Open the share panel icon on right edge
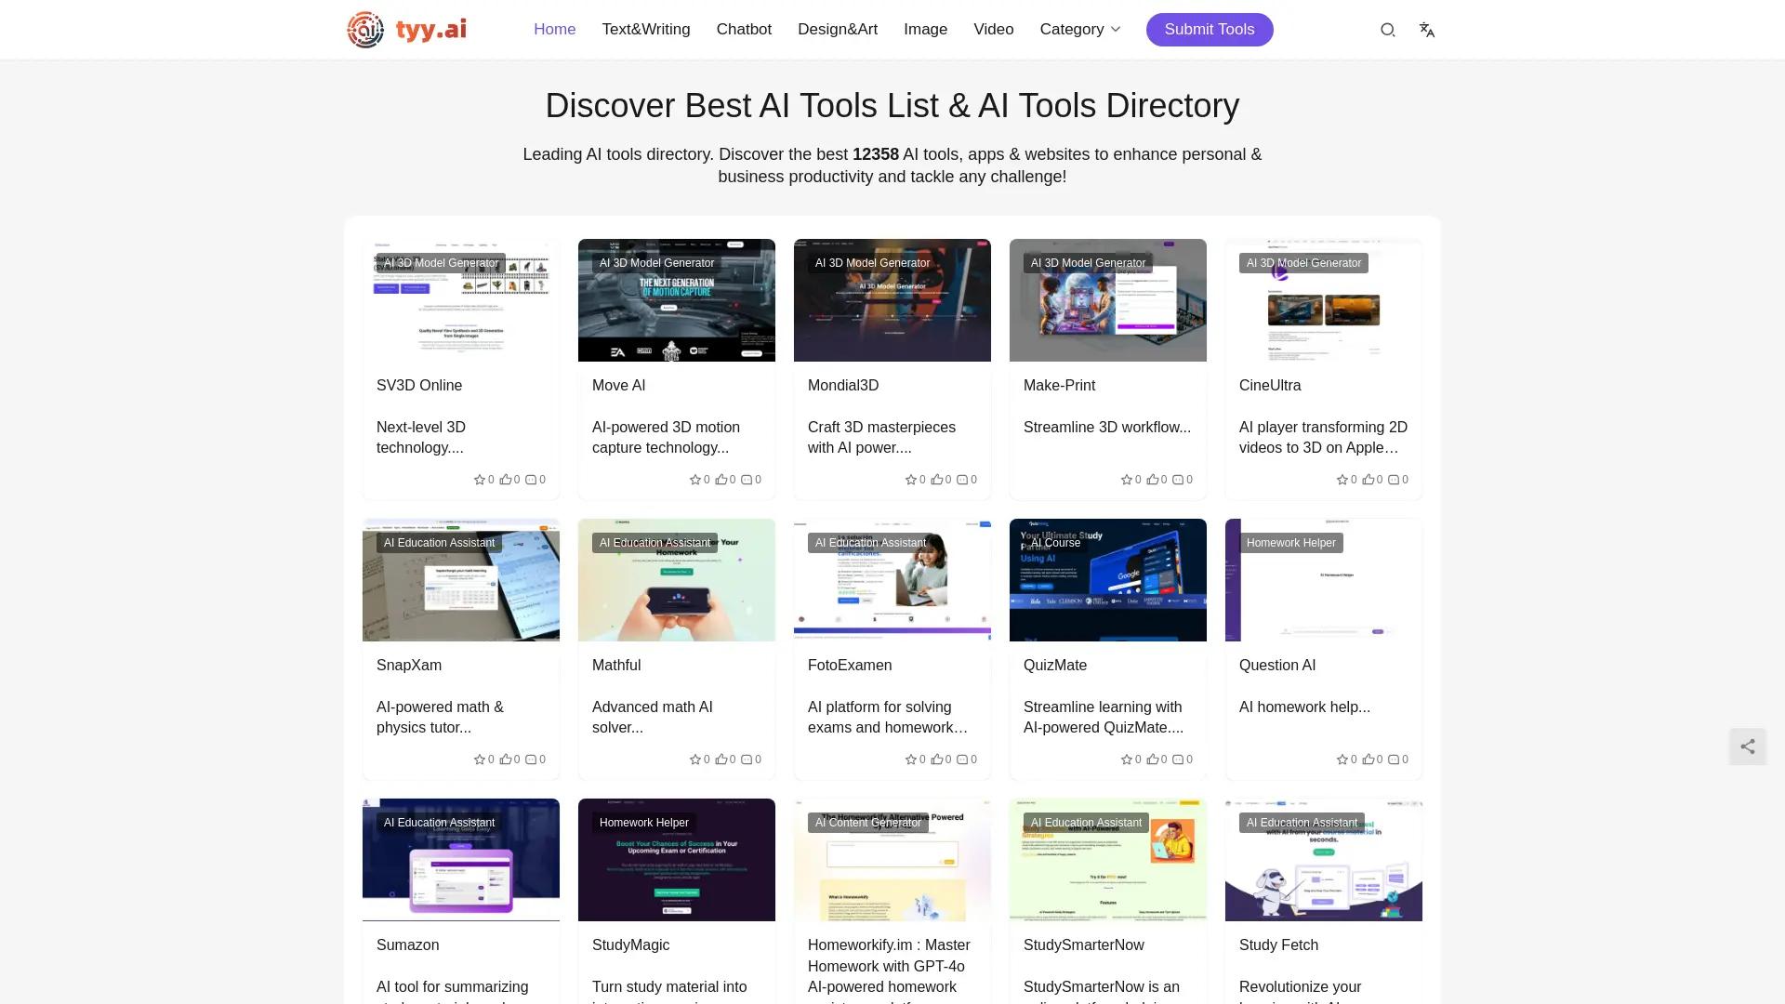 pyautogui.click(x=1748, y=746)
